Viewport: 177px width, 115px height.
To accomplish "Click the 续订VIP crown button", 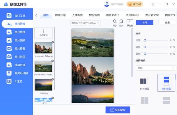I will [x=135, y=4].
